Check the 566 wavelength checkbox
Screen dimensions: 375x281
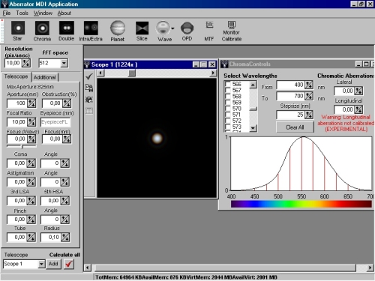click(228, 84)
